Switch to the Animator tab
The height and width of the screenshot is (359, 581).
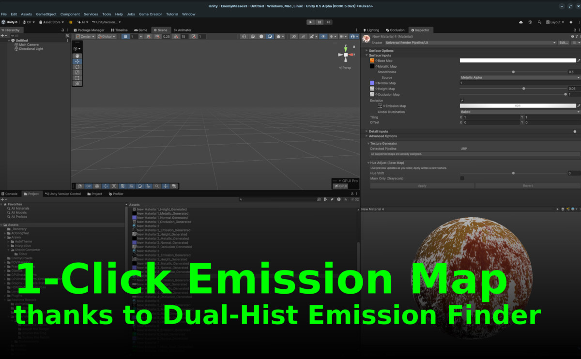pos(183,30)
